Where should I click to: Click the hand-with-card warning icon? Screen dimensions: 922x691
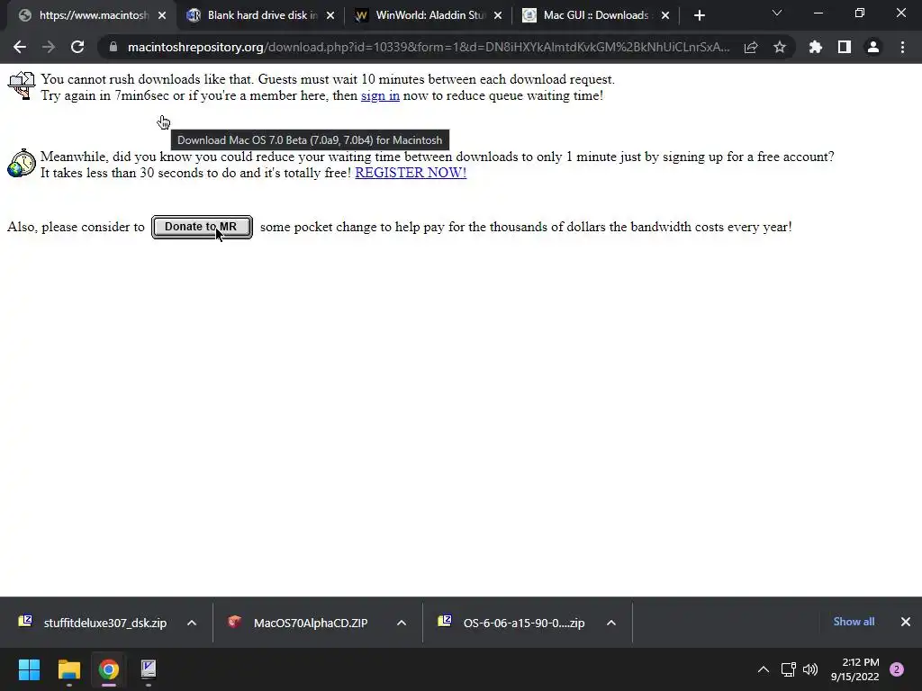(22, 85)
